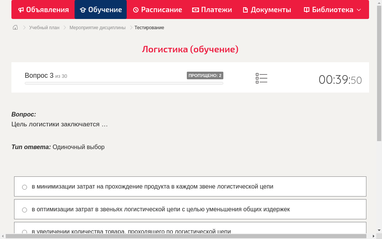382x239 pixels.
Task: Click the test progress bar
Action: (x=124, y=83)
